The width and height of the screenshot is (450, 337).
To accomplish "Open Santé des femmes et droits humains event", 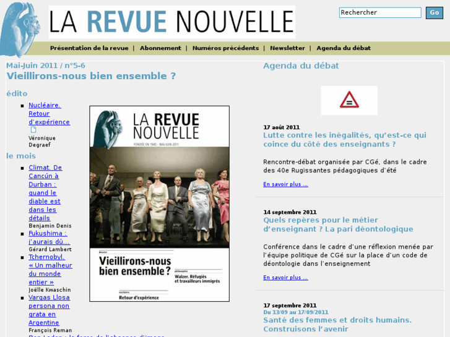I will pyautogui.click(x=337, y=325).
